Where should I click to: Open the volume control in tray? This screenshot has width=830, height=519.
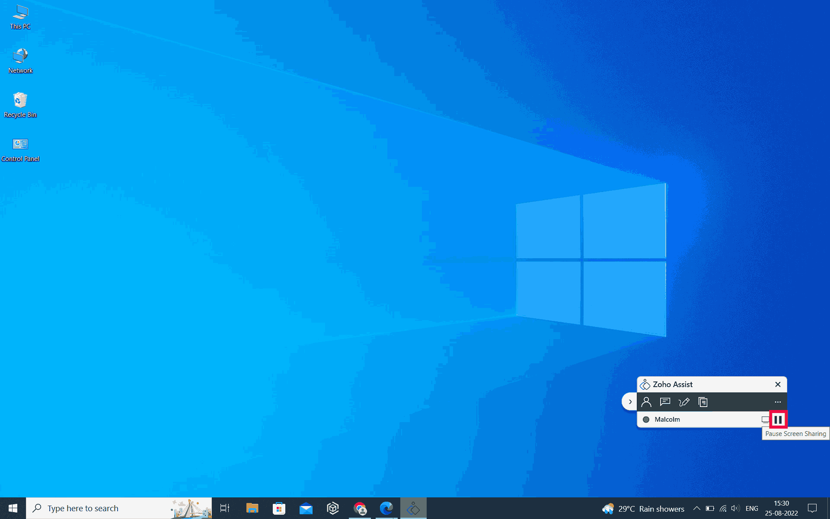[735, 509]
